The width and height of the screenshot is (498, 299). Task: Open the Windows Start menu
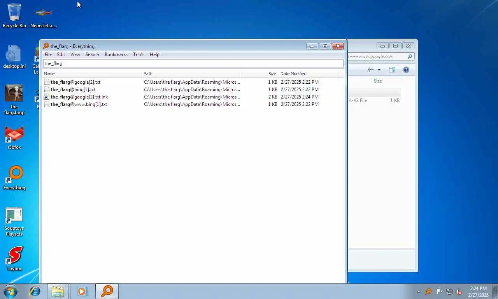pos(11,291)
